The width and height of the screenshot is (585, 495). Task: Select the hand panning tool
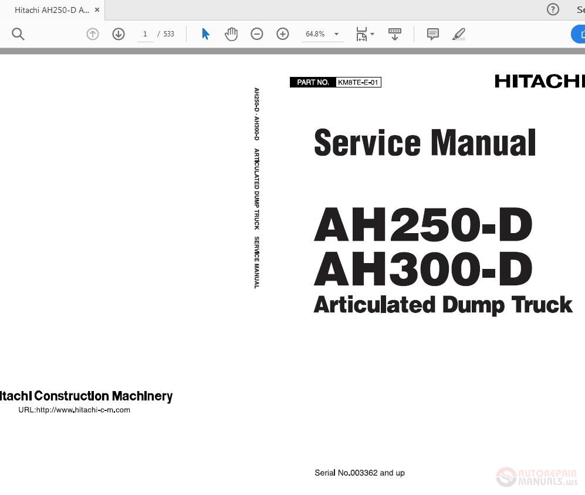[231, 33]
